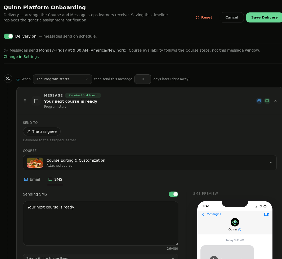The width and height of the screenshot is (282, 259).
Task: Click the back chevron beside Messages in preview
Action: pos(203,214)
